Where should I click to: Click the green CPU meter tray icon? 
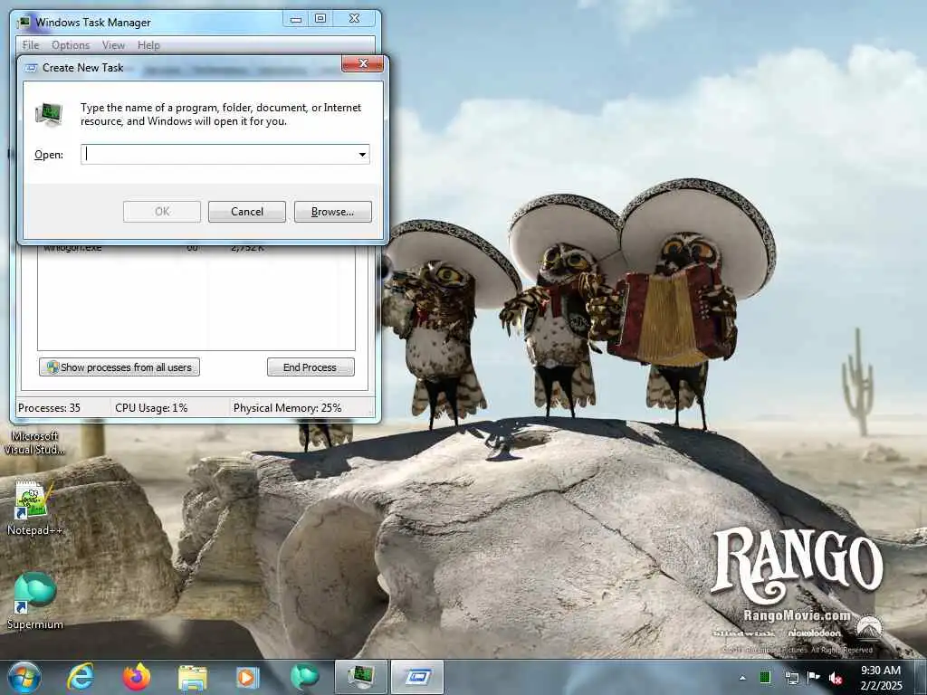[x=765, y=677]
